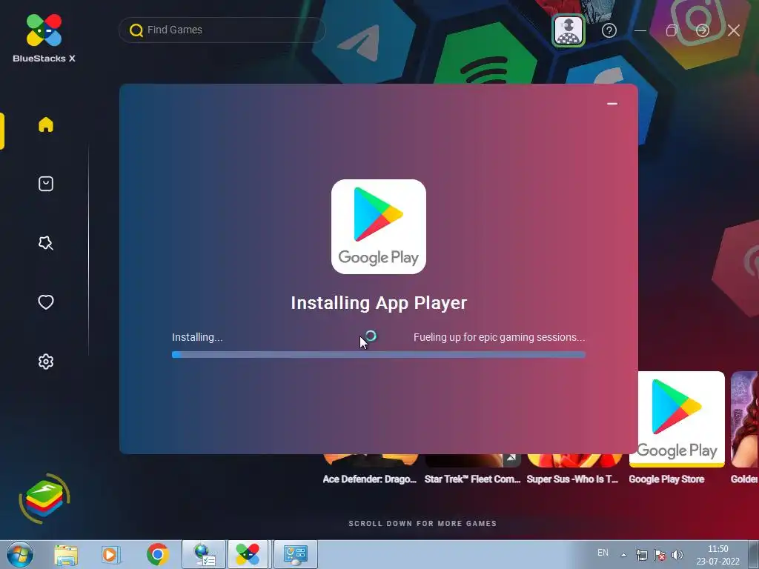Image resolution: width=759 pixels, height=569 pixels.
Task: Show hidden system tray icons
Action: click(x=624, y=555)
